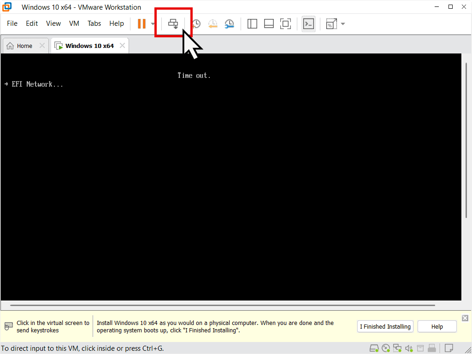Open the snapshot manager with wrench icon

pyautogui.click(x=229, y=24)
